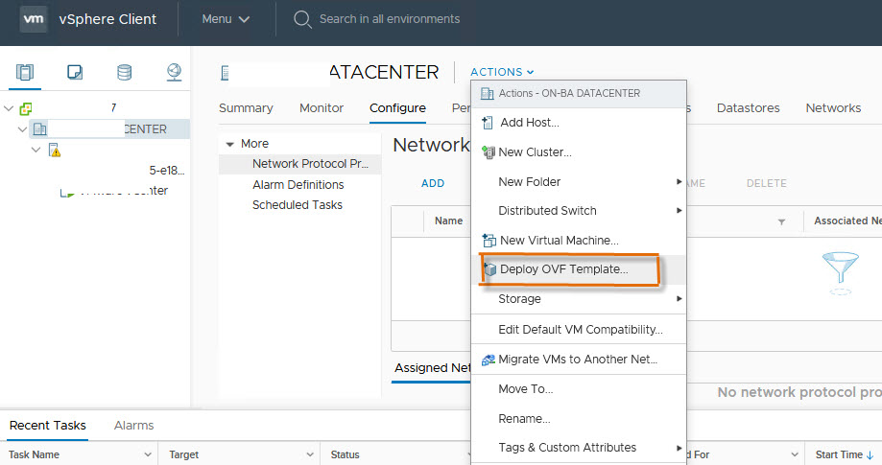Click Deploy OVF Template option
The height and width of the screenshot is (465, 882).
[x=563, y=269]
